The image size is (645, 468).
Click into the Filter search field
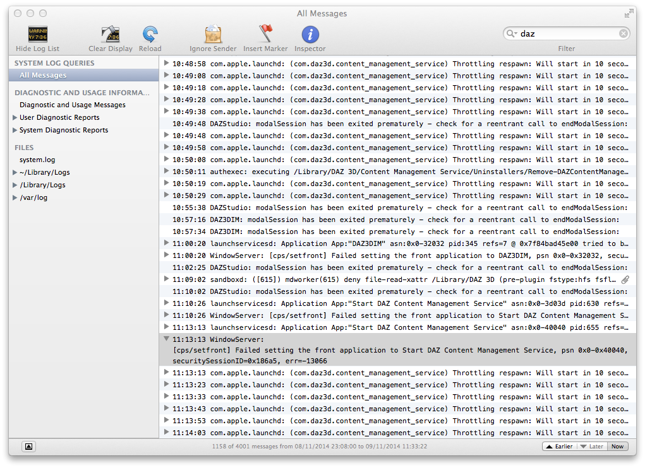pyautogui.click(x=567, y=33)
